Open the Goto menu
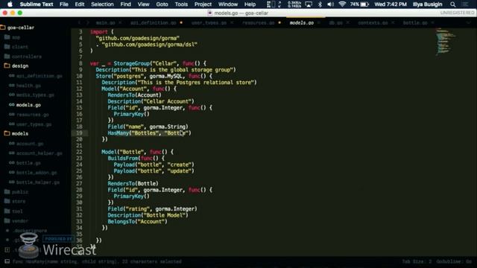The width and height of the screenshot is (477, 268). 162,4
